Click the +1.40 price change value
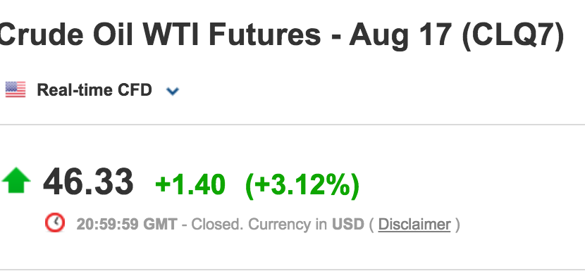The height and width of the screenshot is (276, 585). click(x=190, y=184)
